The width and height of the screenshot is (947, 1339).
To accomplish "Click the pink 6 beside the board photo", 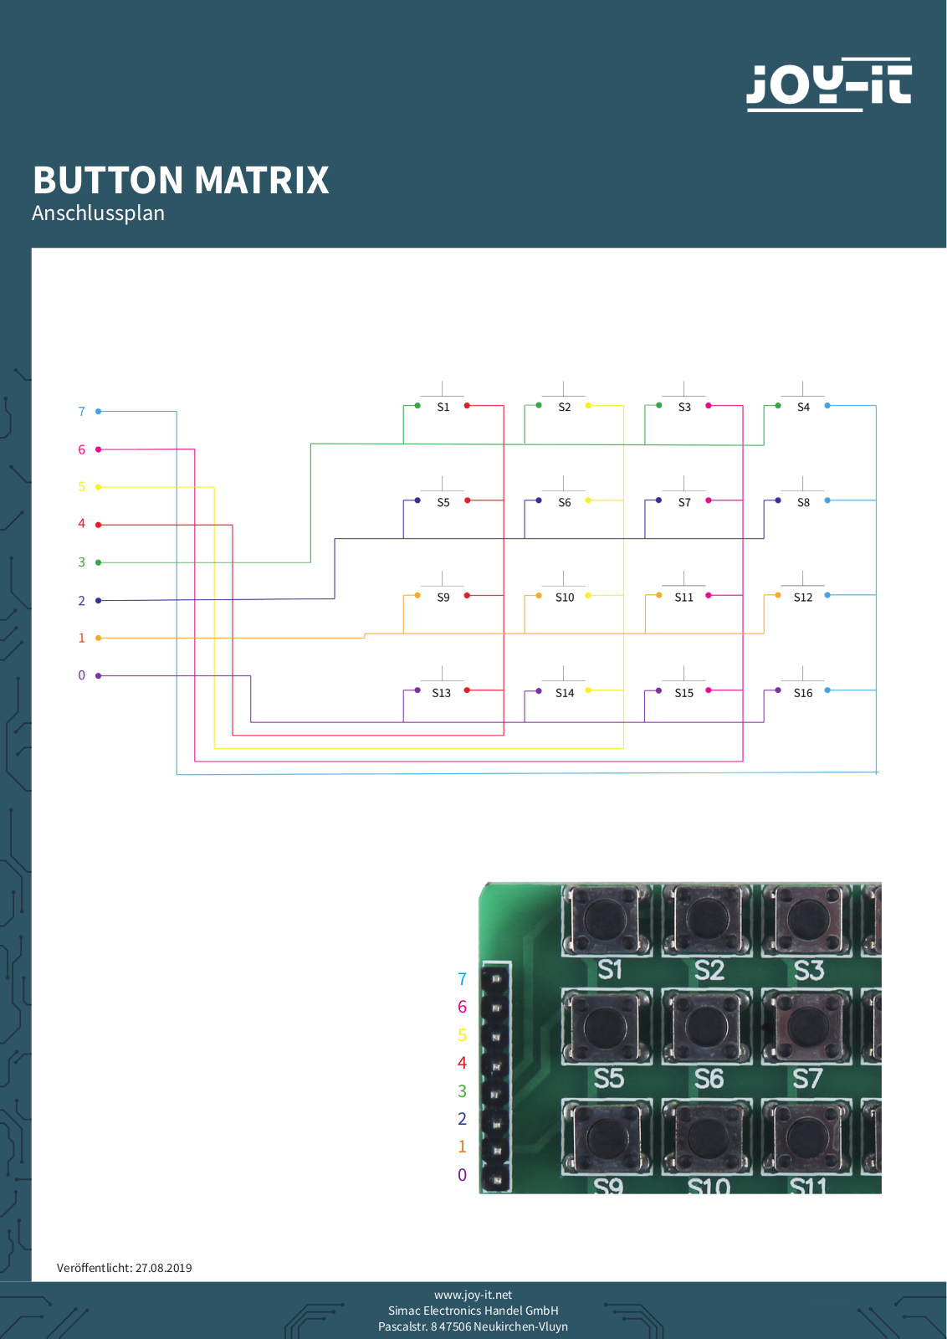I will click(462, 1007).
